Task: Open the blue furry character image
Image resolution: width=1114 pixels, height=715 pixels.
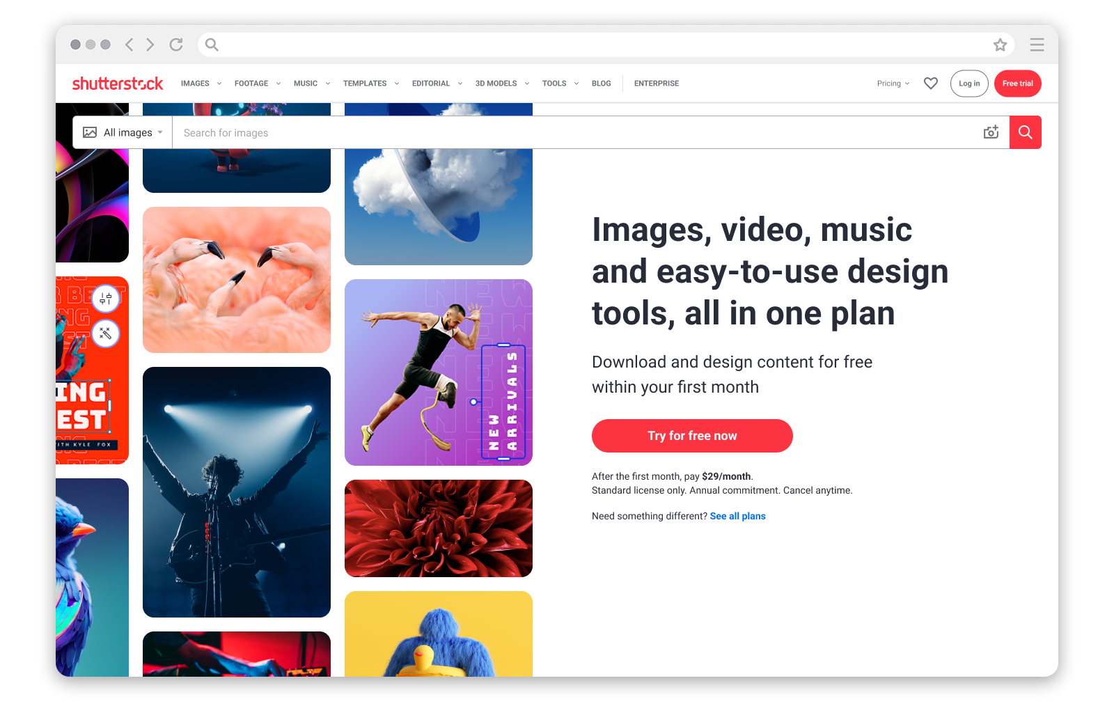Action: (439, 634)
